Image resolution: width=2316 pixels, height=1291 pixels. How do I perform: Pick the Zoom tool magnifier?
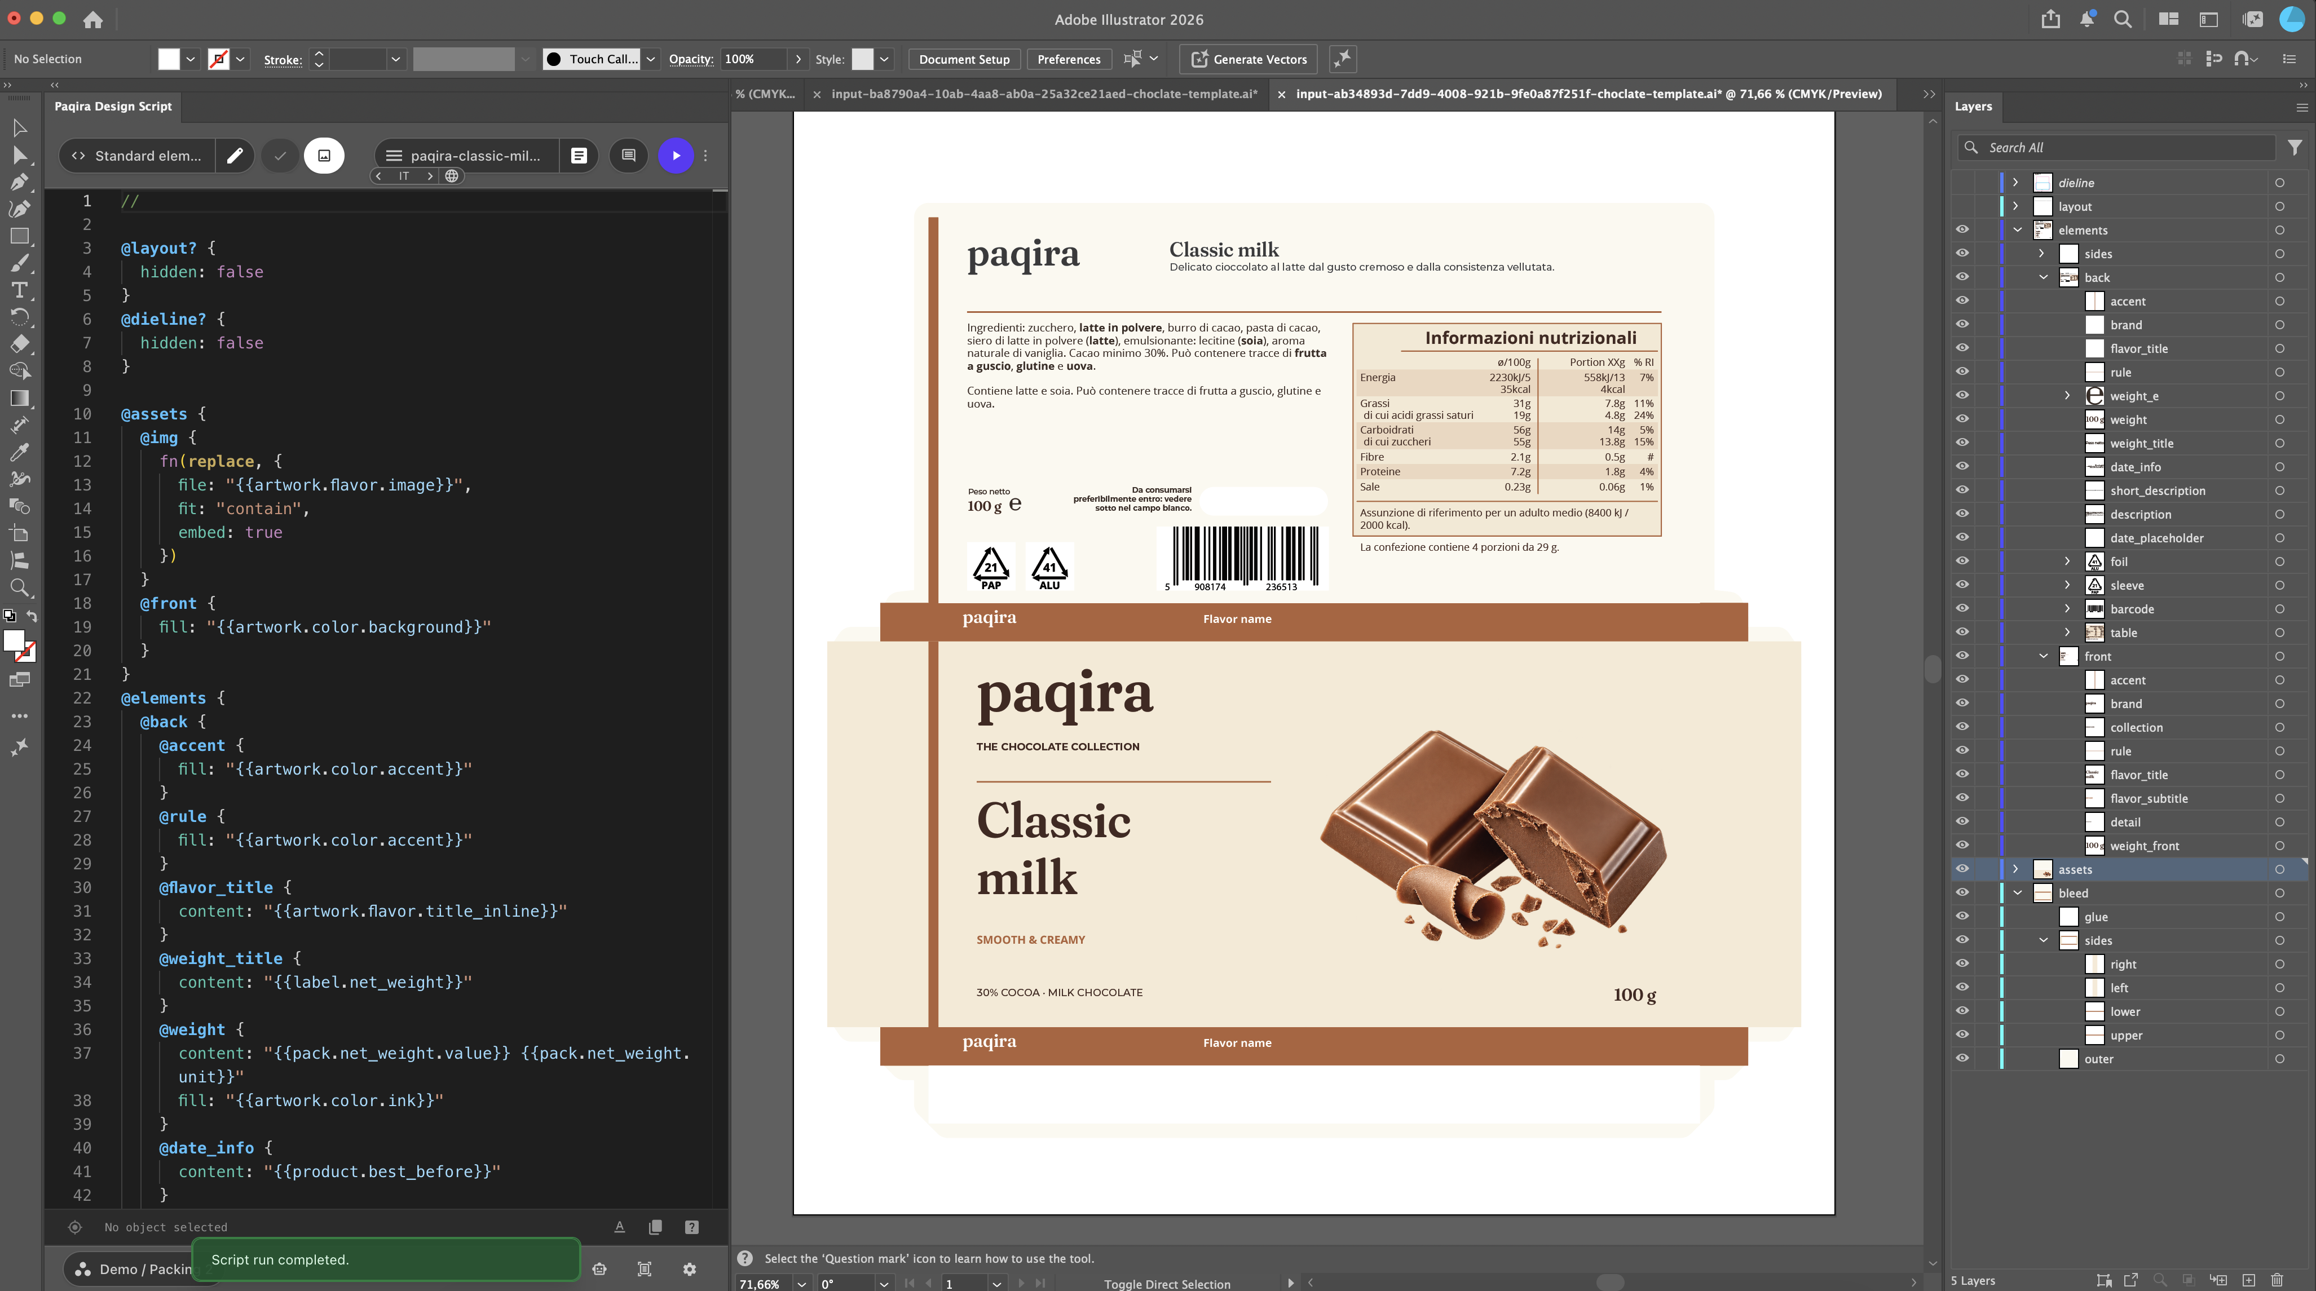[19, 588]
